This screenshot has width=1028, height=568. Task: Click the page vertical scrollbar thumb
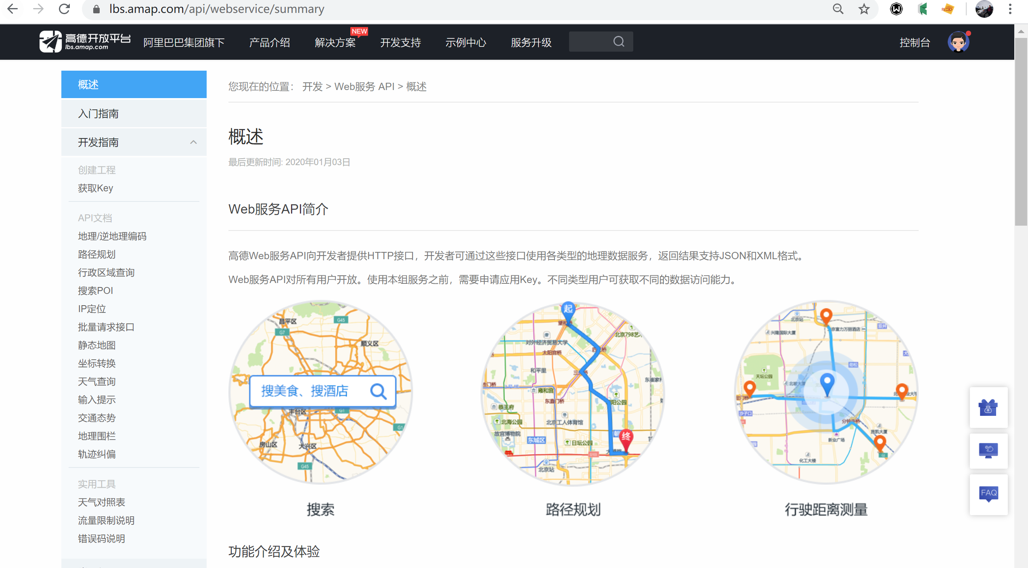click(x=1021, y=132)
